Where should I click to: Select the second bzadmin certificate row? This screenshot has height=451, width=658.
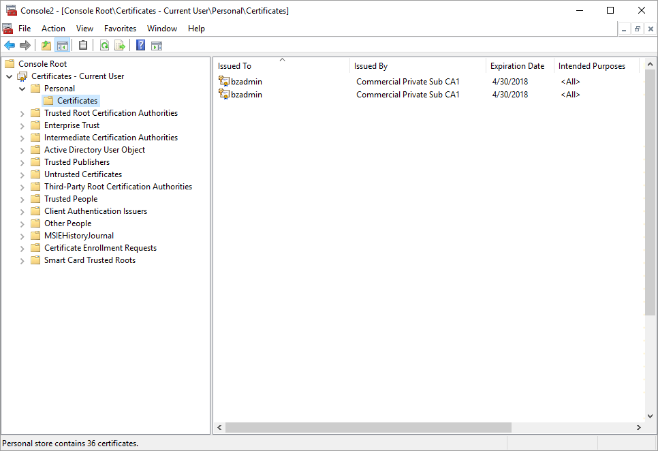tap(246, 95)
